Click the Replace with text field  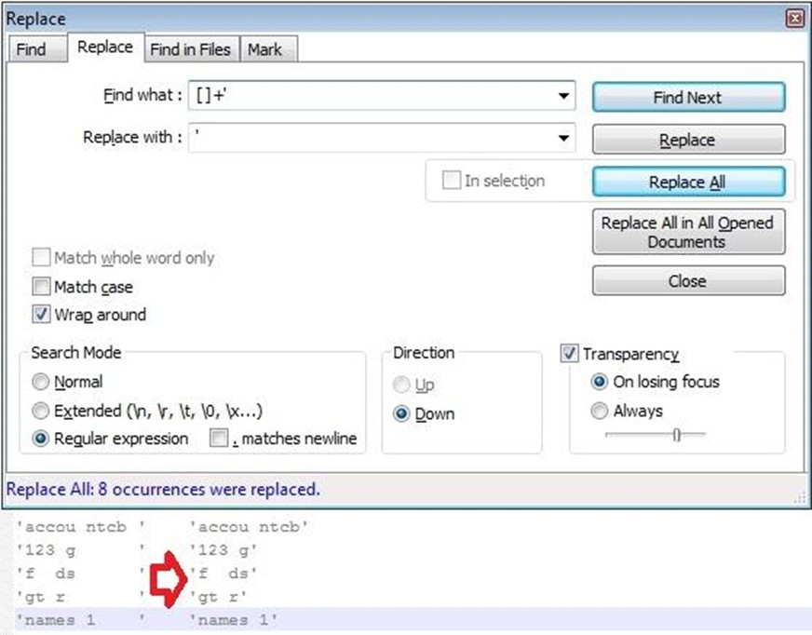[x=372, y=138]
